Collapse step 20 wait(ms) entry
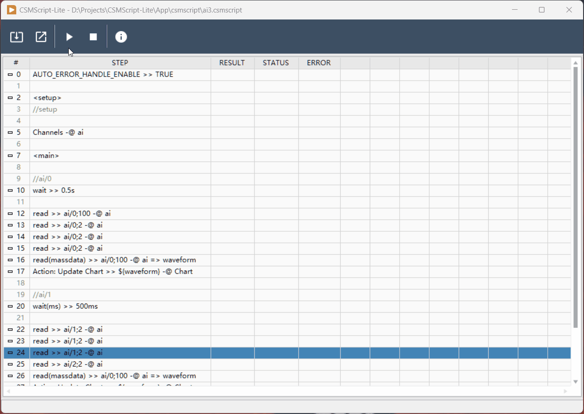The width and height of the screenshot is (584, 414). coord(10,306)
